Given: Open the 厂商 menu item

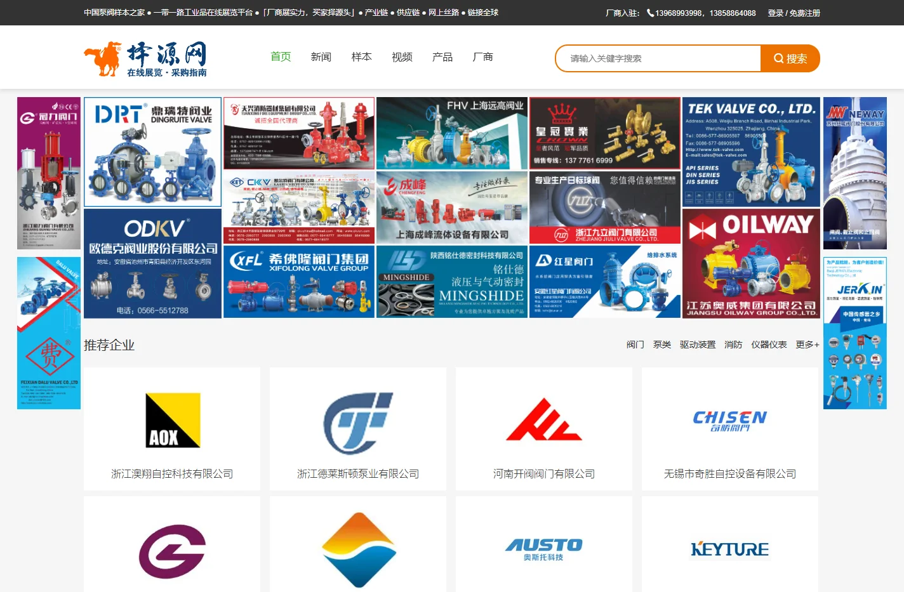Looking at the screenshot, I should pos(483,57).
